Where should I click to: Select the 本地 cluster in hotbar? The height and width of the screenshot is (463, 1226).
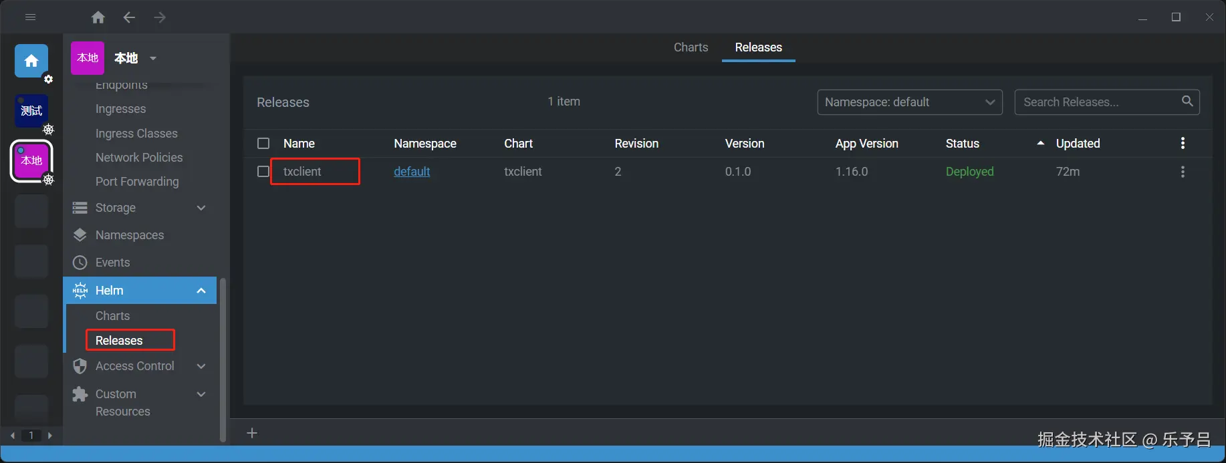(31, 161)
